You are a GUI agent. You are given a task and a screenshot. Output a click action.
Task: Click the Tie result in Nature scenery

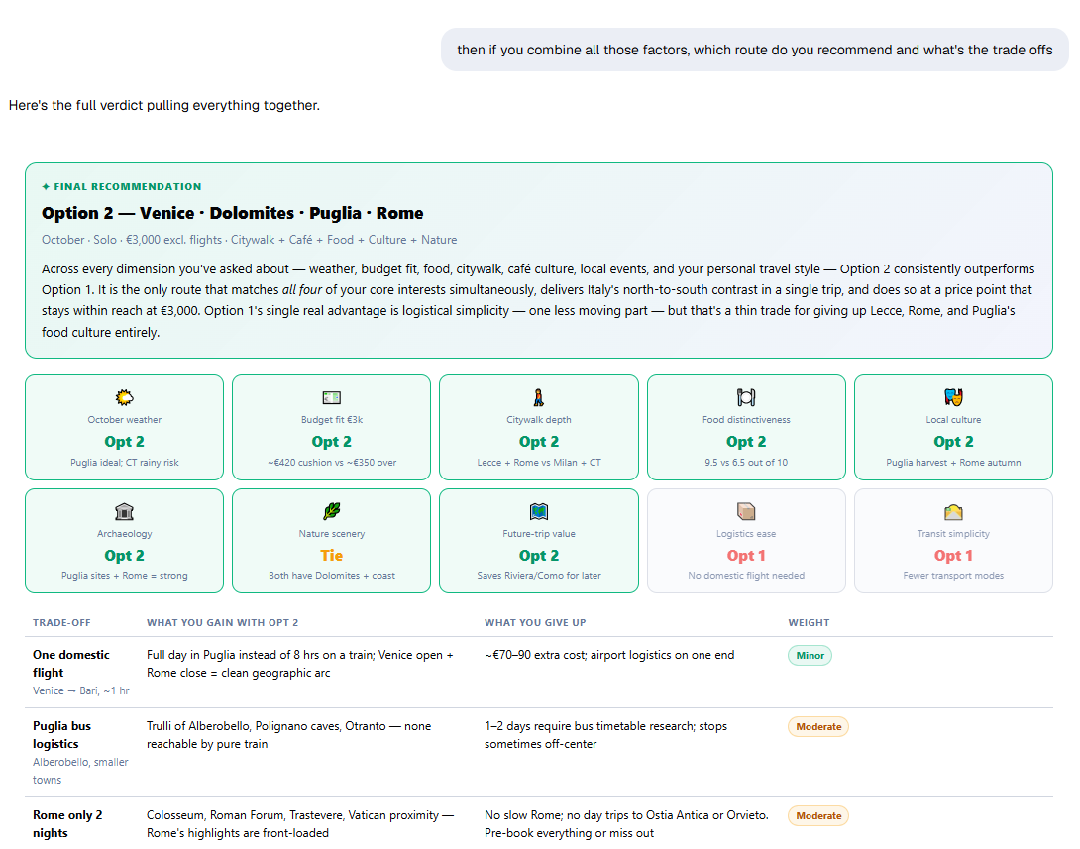(x=331, y=555)
